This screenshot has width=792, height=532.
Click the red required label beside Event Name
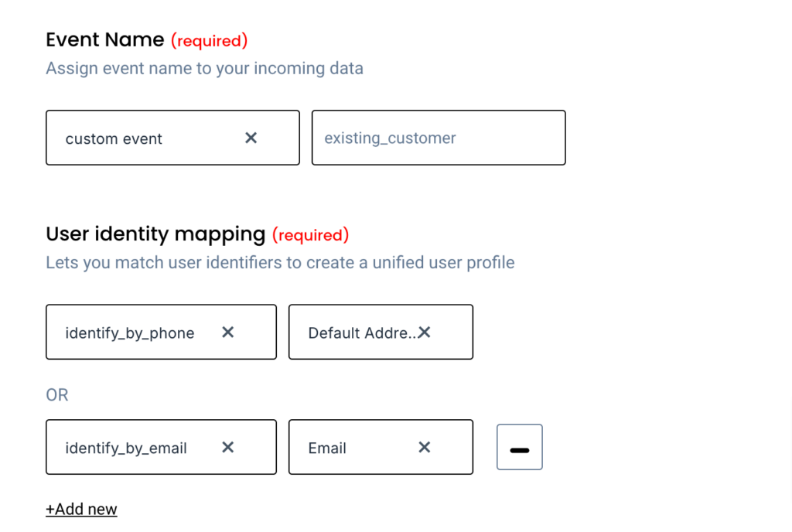[209, 40]
